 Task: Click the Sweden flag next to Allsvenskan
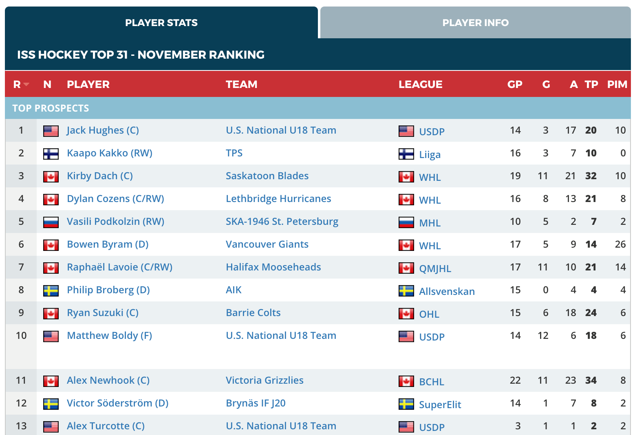[406, 290]
